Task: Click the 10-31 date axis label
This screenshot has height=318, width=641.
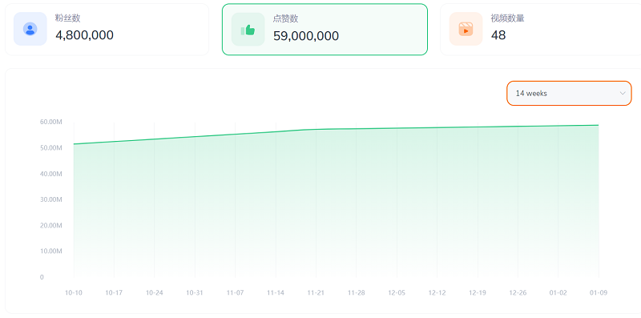Action: point(195,292)
